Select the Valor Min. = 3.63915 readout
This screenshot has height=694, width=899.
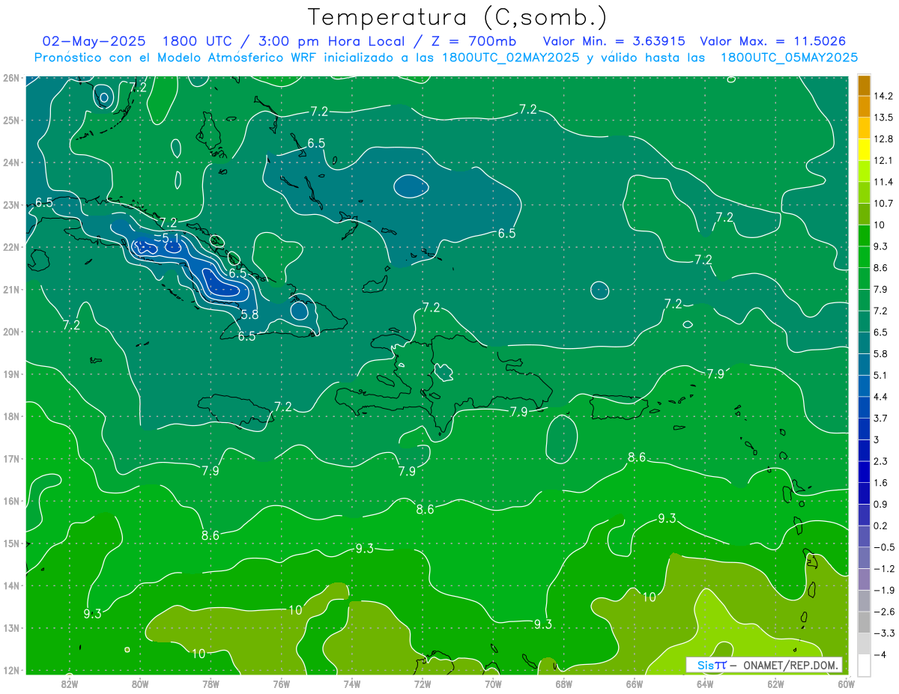pyautogui.click(x=613, y=41)
